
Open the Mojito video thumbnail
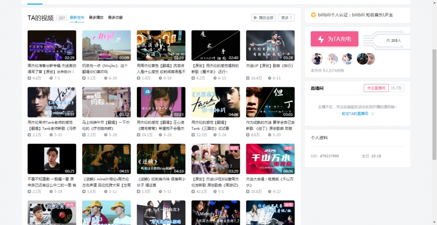click(107, 45)
